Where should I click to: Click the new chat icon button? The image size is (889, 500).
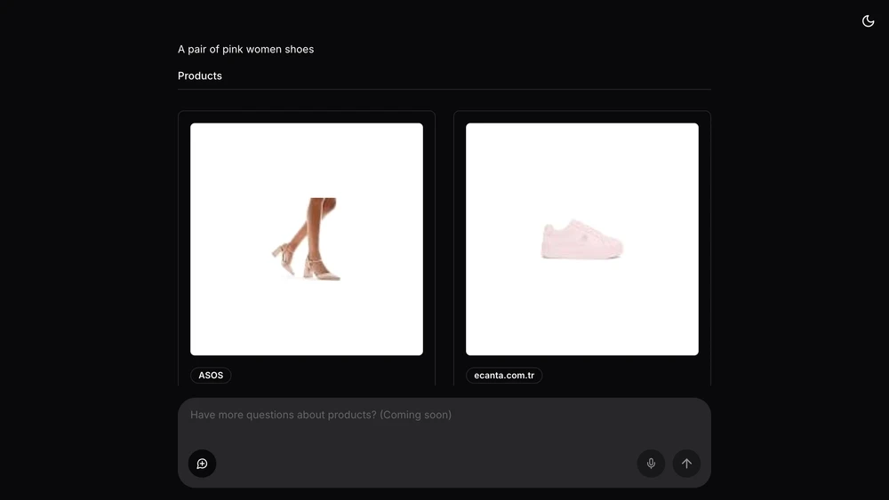click(x=202, y=464)
